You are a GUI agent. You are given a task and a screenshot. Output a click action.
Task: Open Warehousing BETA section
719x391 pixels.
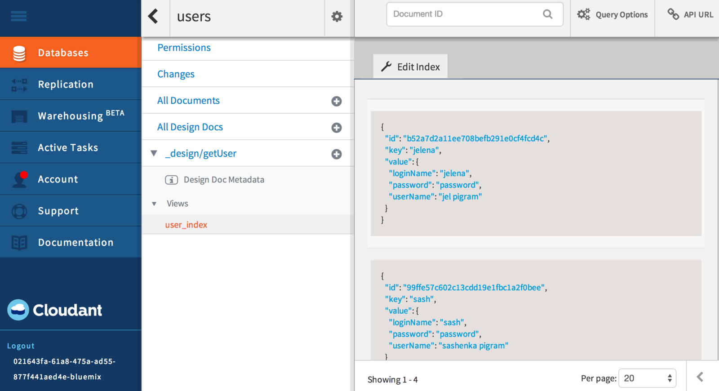tap(71, 116)
